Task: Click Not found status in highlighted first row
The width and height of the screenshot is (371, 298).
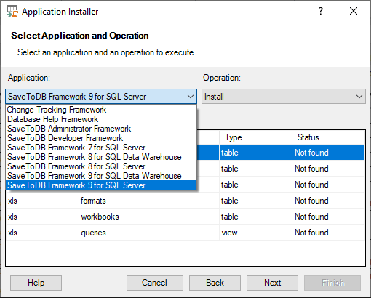Action: pyautogui.click(x=328, y=153)
